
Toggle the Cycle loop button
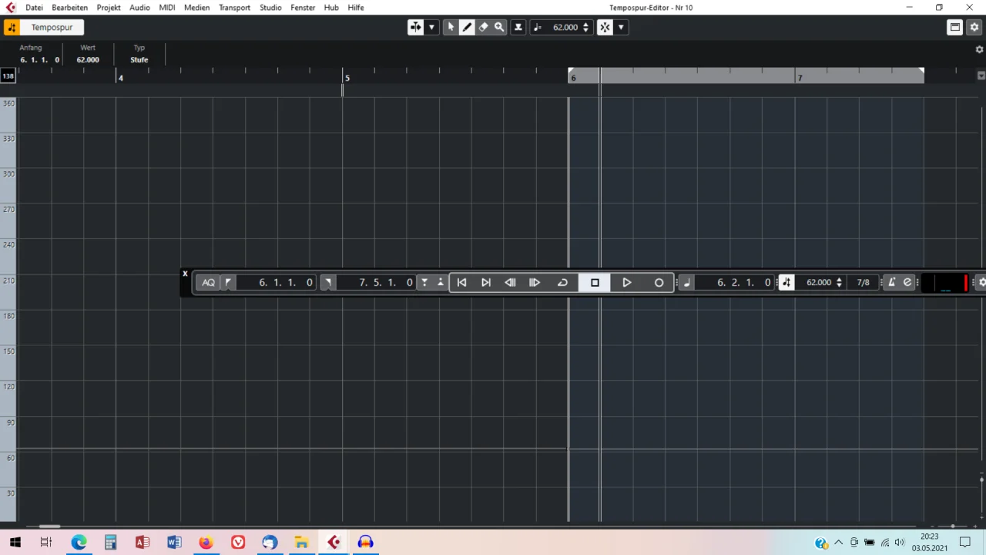562,282
